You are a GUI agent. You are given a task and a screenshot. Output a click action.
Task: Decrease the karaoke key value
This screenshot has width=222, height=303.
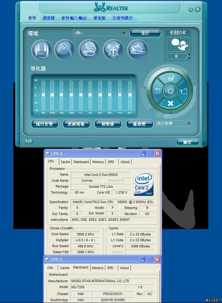tap(189, 58)
